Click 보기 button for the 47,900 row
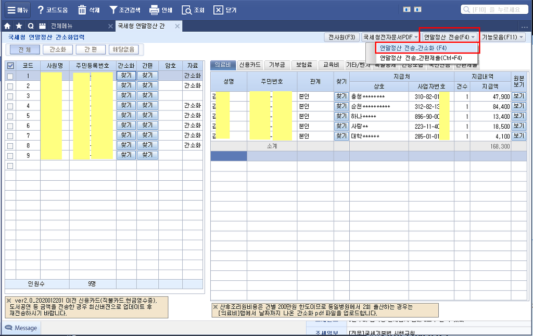 (x=519, y=96)
